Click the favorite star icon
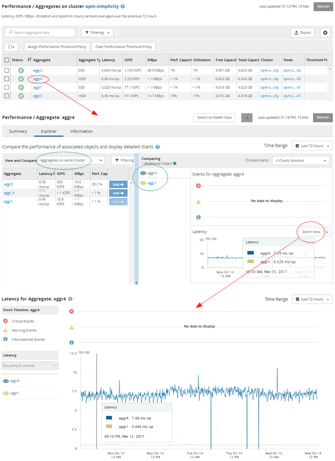Screen dimensions: 335x461 (x=247, y=117)
